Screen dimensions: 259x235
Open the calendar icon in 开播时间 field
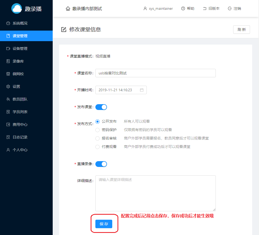142,90
